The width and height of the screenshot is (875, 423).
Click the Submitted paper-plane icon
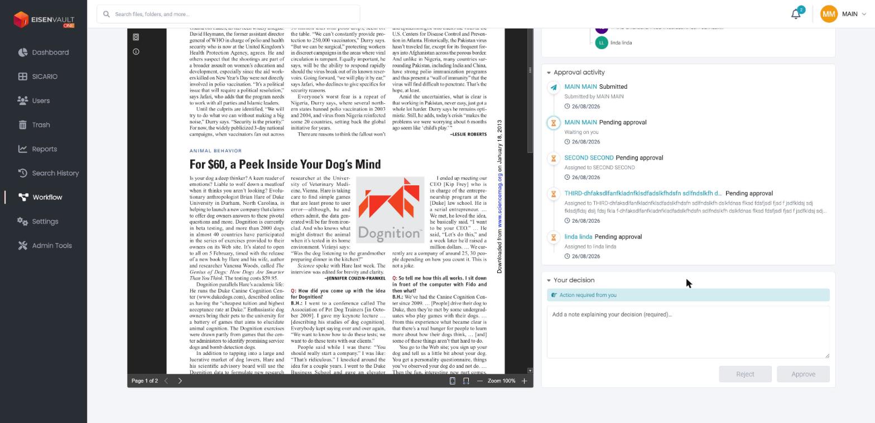[554, 88]
